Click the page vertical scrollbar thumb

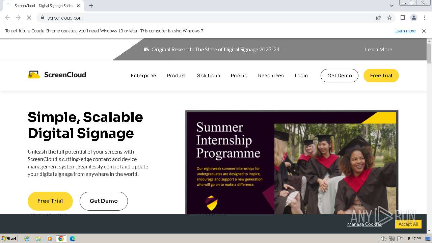(429, 53)
